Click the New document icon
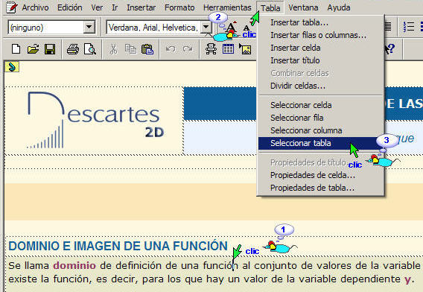This screenshot has height=292, width=423. (x=16, y=49)
